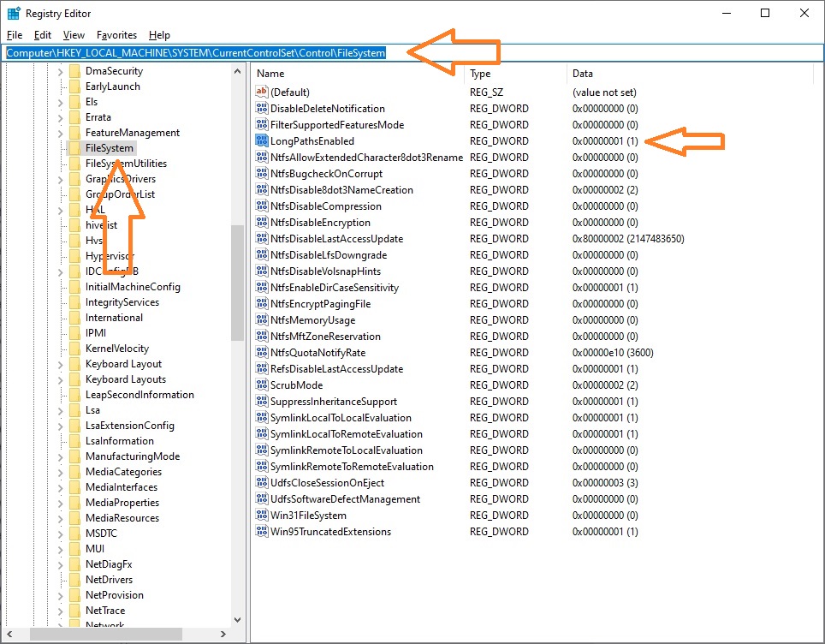Click the Registry Editor title bar icon
This screenshot has width=825, height=644.
(13, 13)
